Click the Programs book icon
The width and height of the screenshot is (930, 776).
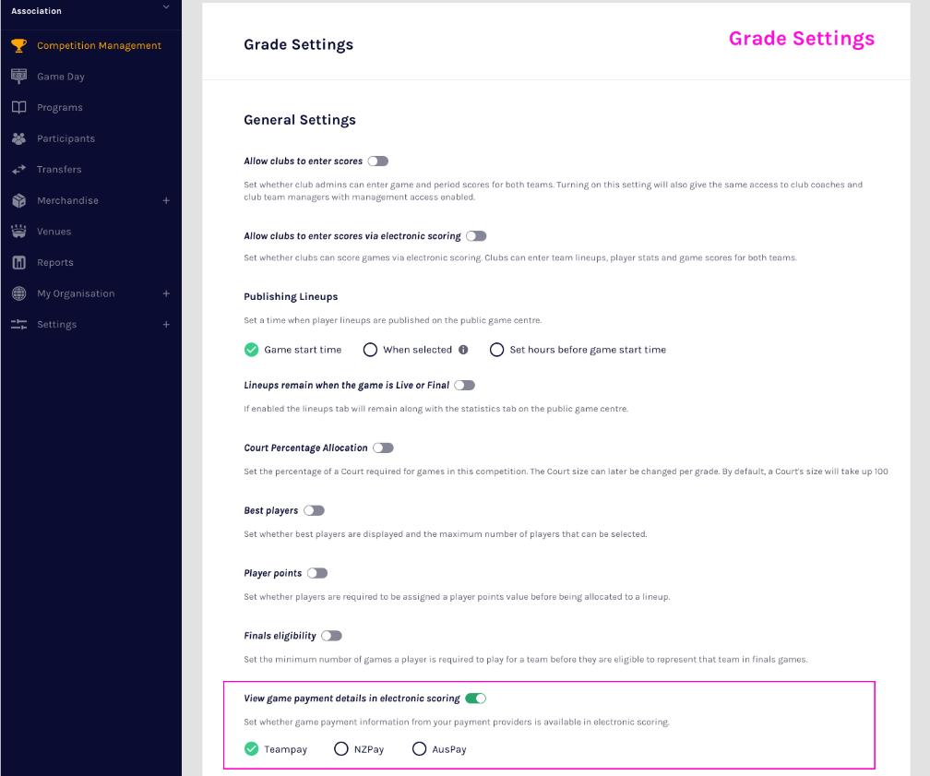click(18, 107)
